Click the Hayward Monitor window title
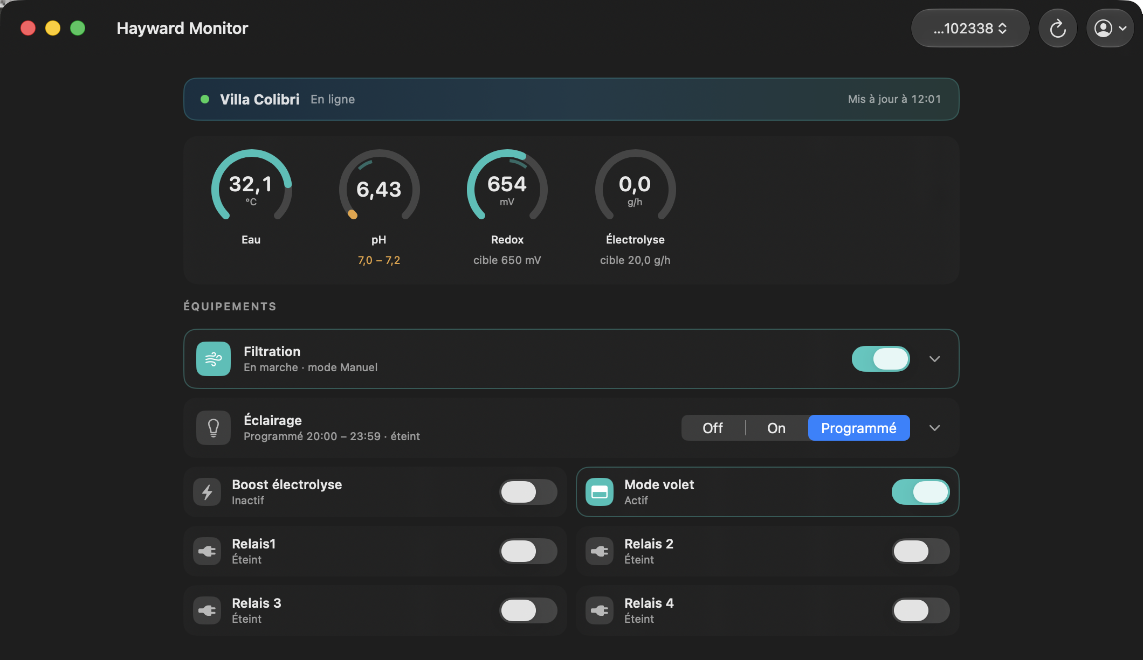The image size is (1143, 660). coord(182,28)
